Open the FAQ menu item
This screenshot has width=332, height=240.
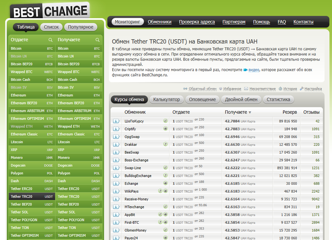[281, 22]
